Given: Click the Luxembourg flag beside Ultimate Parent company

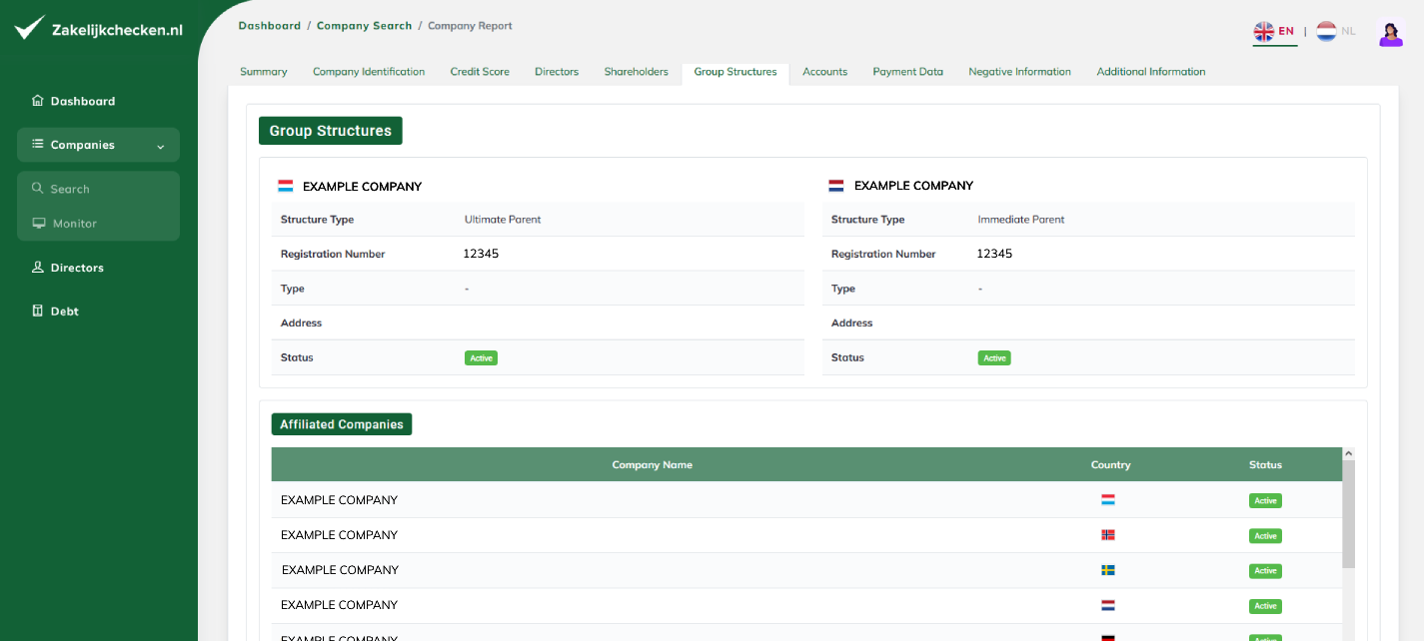Looking at the screenshot, I should point(286,187).
